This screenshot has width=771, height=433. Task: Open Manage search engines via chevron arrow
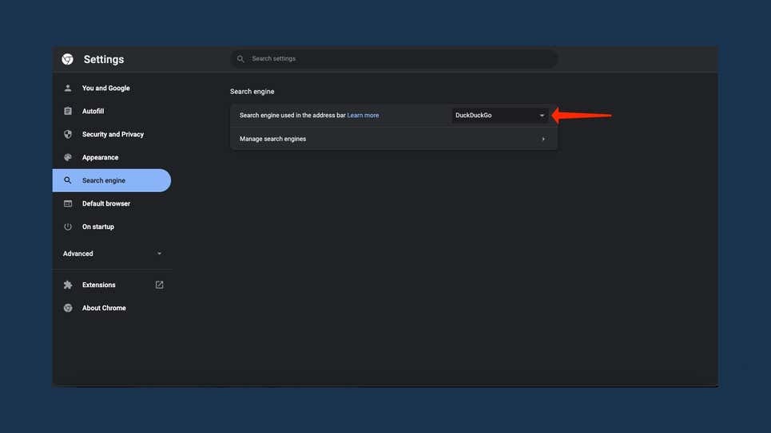coord(543,139)
